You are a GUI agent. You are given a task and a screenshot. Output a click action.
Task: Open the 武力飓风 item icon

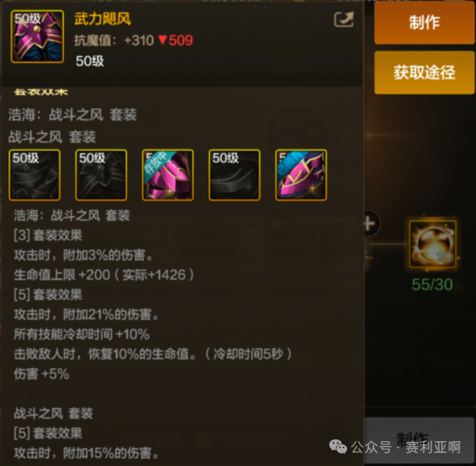tap(37, 36)
